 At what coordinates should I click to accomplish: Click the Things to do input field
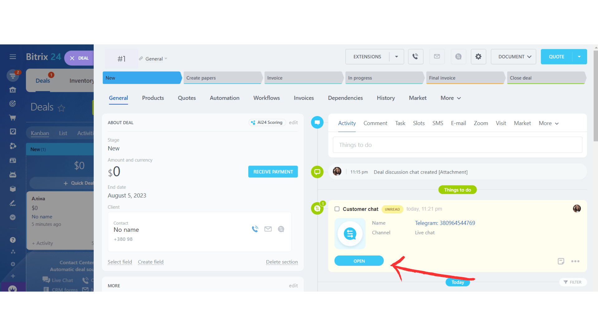pos(458,145)
